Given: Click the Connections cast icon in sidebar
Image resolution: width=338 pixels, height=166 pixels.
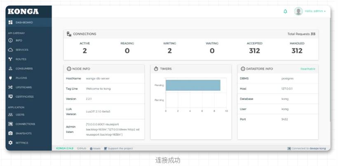Looking at the screenshot, I should (x=10, y=124).
